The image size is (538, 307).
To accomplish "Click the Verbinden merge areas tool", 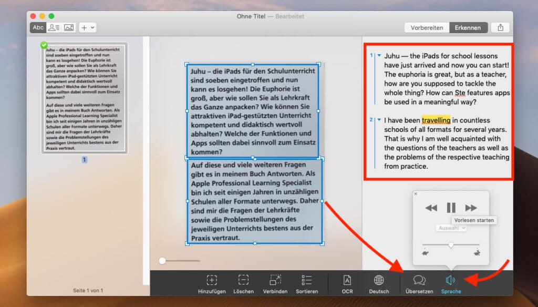I will pos(275,284).
